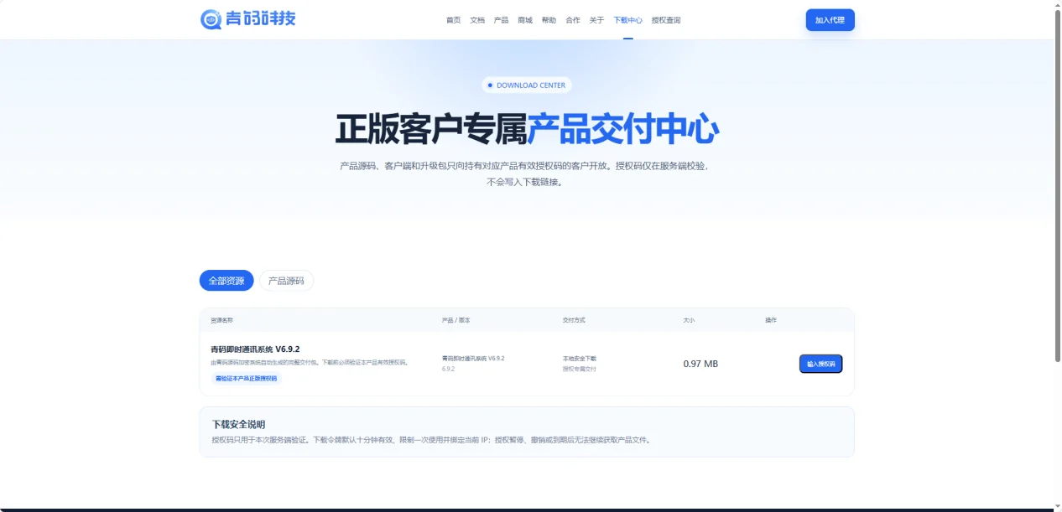Open the 关于 nav item
This screenshot has width=1062, height=512.
[596, 20]
